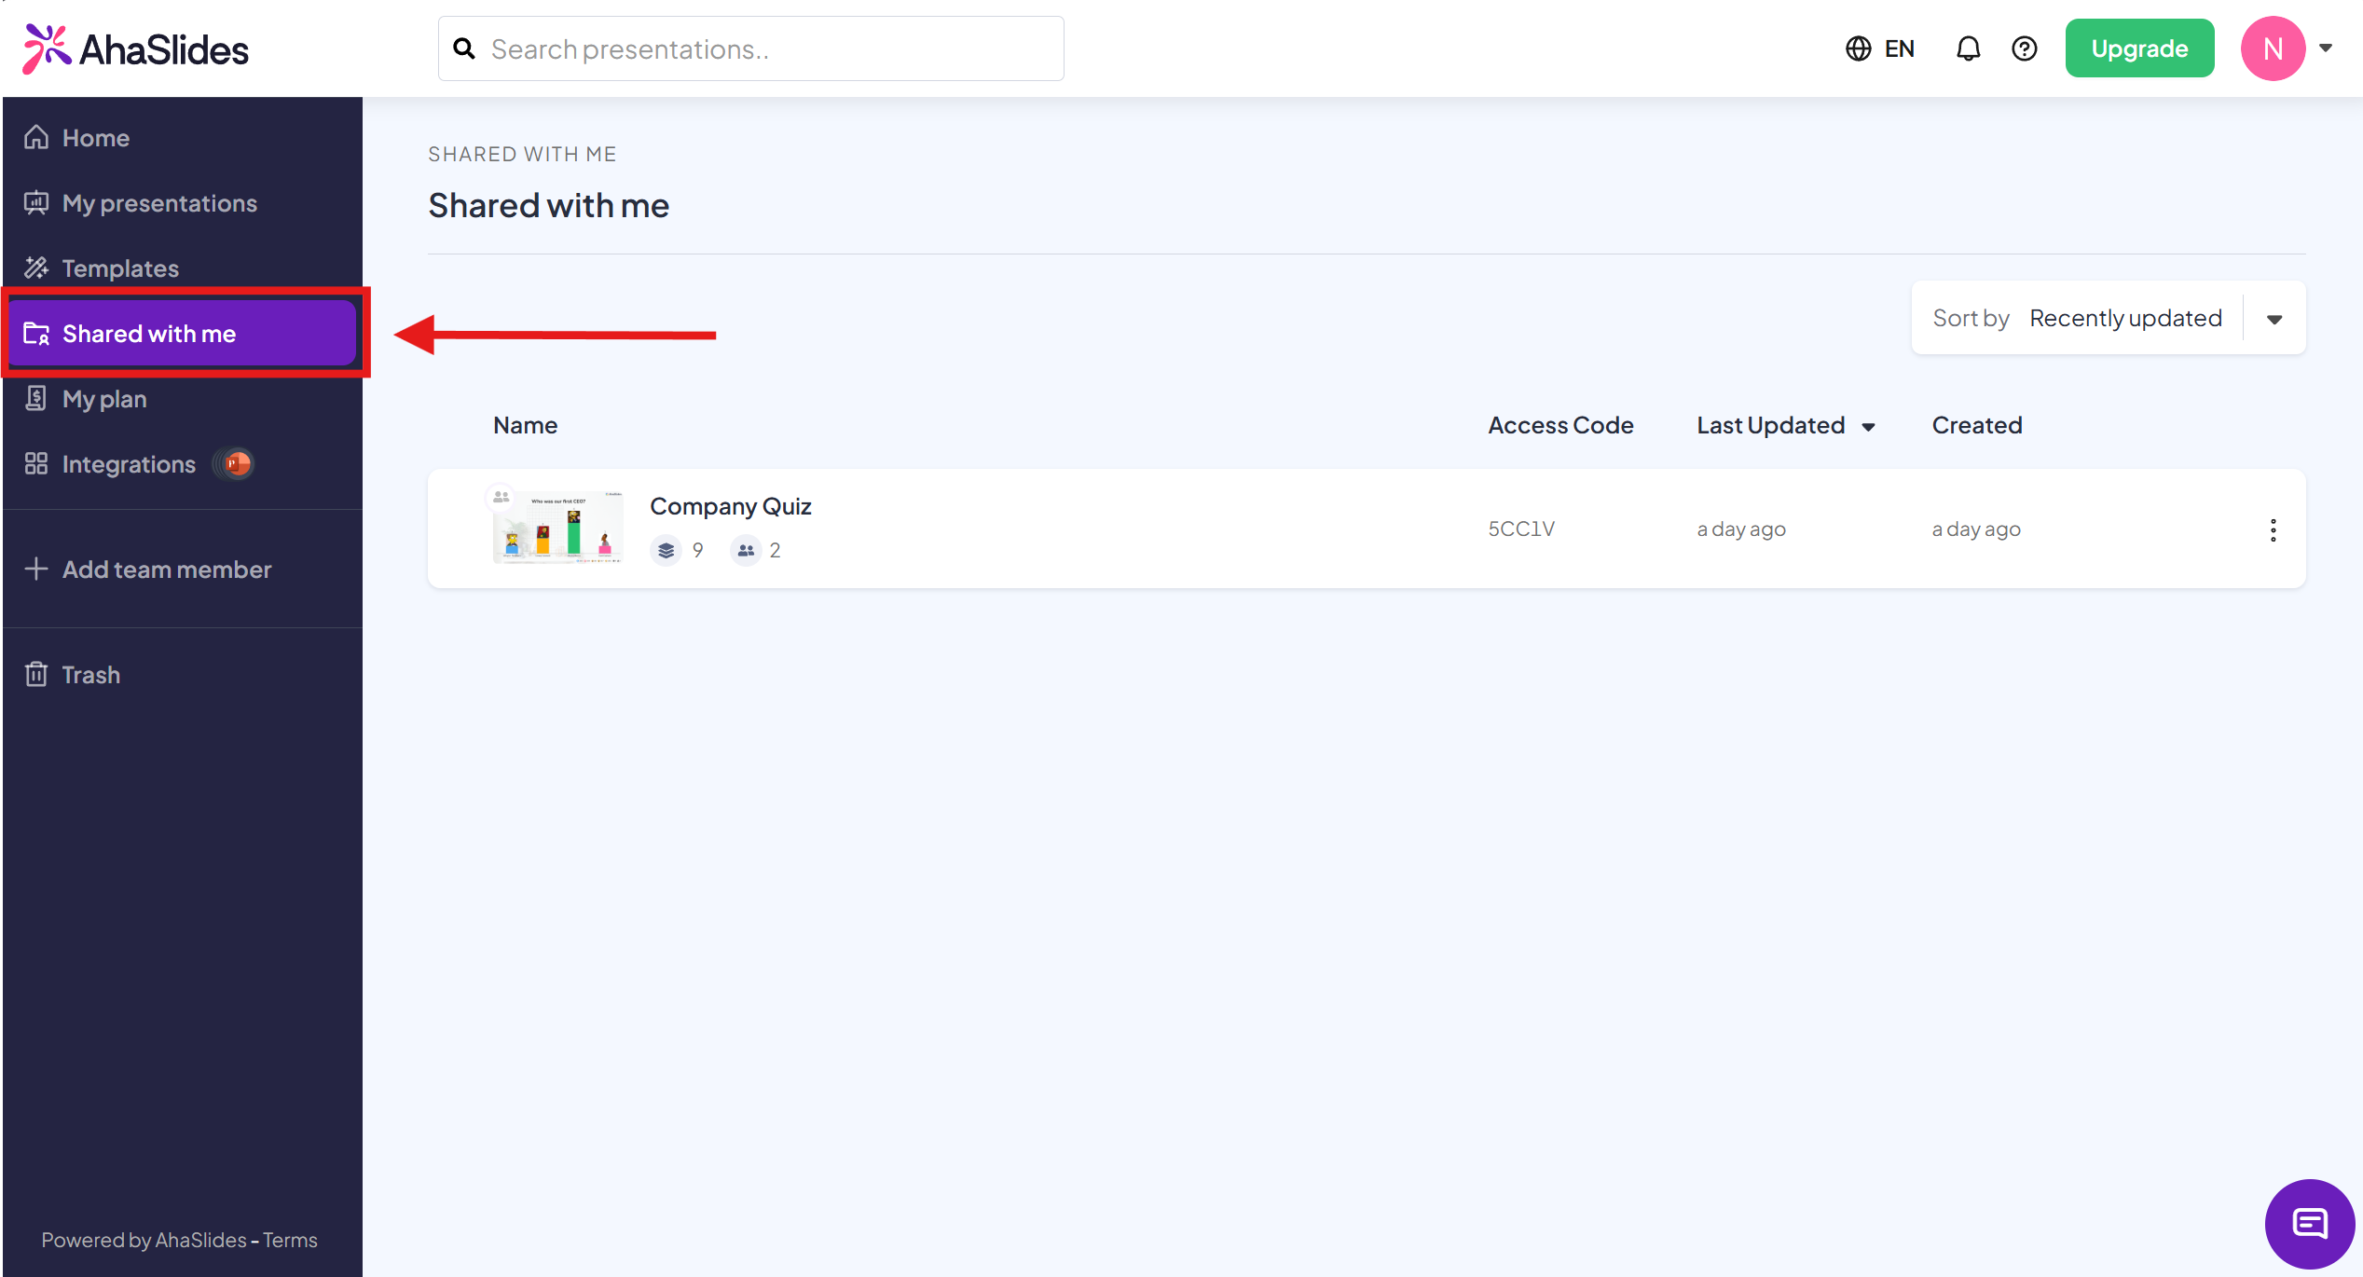Sort by the Name column header
Image resolution: width=2363 pixels, height=1277 pixels.
point(525,425)
